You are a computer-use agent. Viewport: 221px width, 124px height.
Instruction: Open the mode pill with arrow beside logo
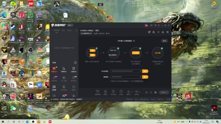point(70,25)
